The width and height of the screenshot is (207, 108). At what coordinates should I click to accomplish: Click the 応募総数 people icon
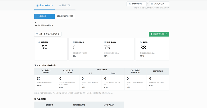point(39,42)
